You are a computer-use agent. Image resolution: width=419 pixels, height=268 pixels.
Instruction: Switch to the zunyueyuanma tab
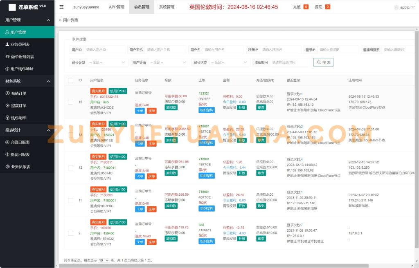point(86,7)
